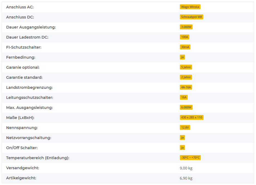Click the '430 x 285 x 110' badge

[x=192, y=118]
